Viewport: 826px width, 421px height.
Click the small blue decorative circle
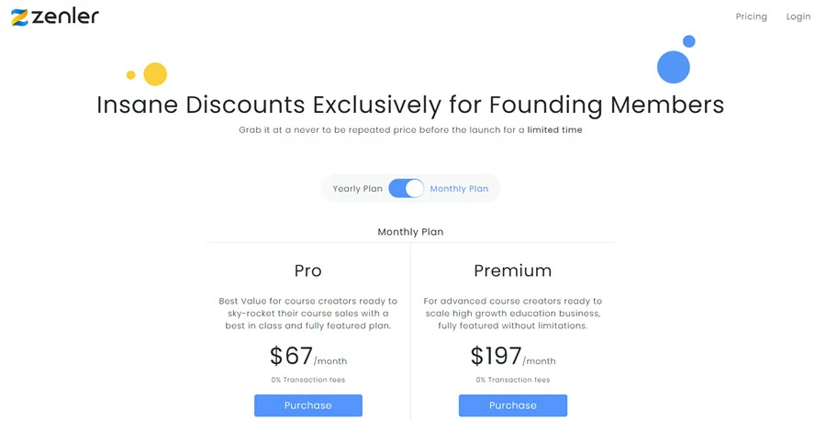689,41
